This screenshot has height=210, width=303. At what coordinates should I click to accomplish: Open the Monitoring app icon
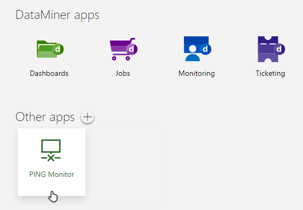pyautogui.click(x=197, y=48)
